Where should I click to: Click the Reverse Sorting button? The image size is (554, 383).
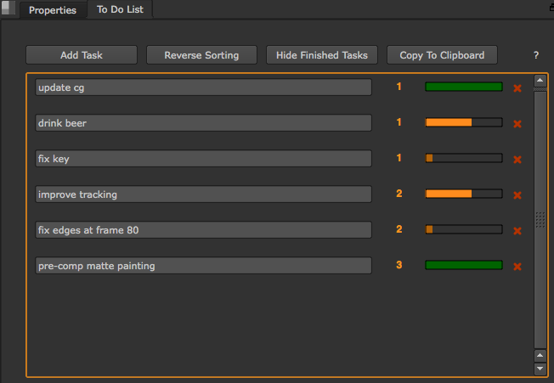pos(201,55)
